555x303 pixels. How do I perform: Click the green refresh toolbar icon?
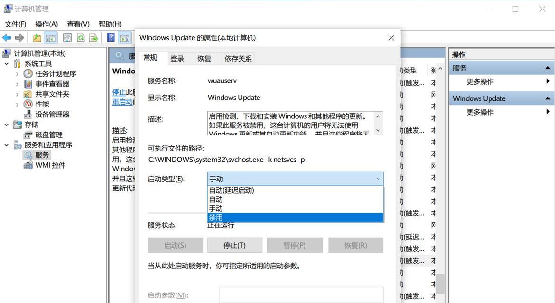point(81,37)
